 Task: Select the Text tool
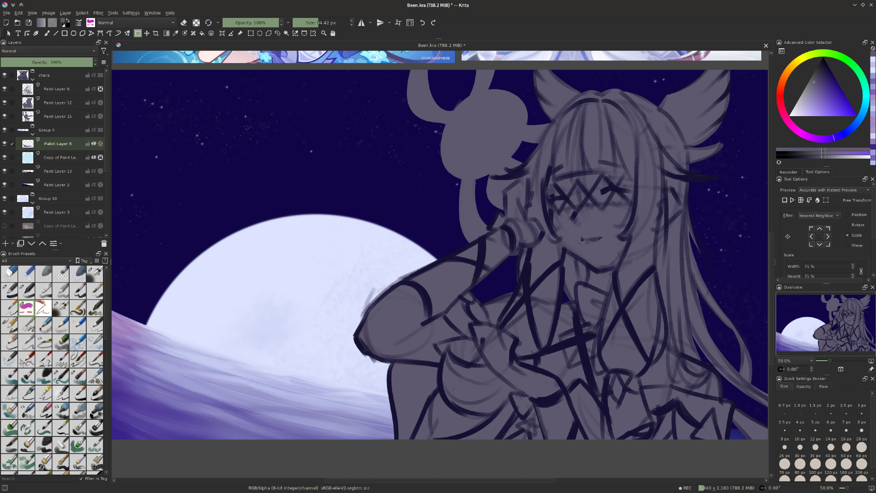click(18, 33)
